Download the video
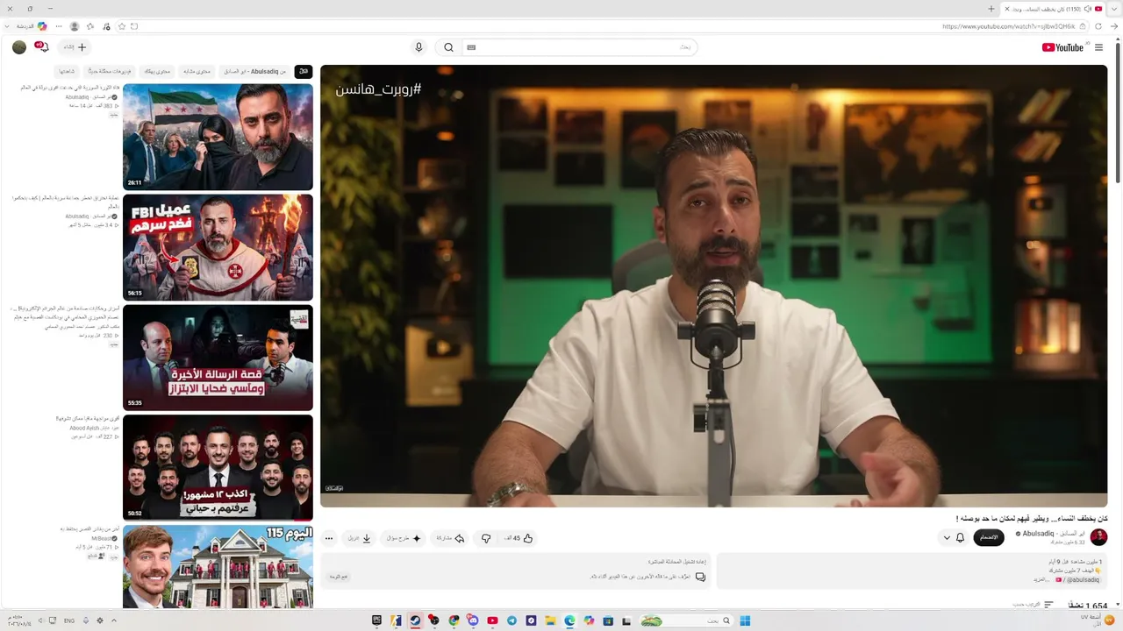 (x=360, y=538)
